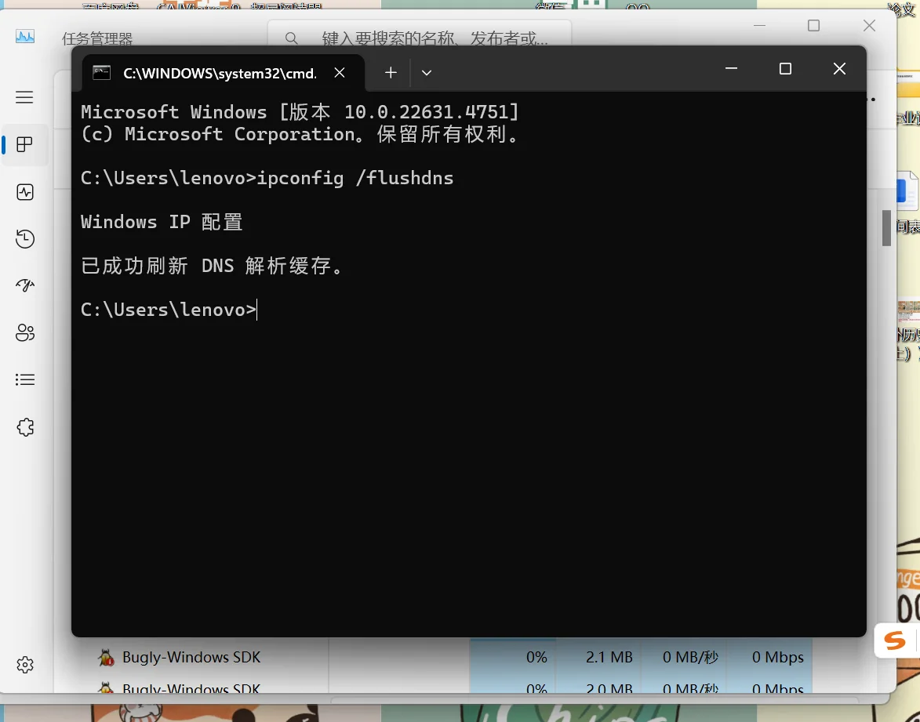Click the 'Windows IP 配置' output line

162,222
